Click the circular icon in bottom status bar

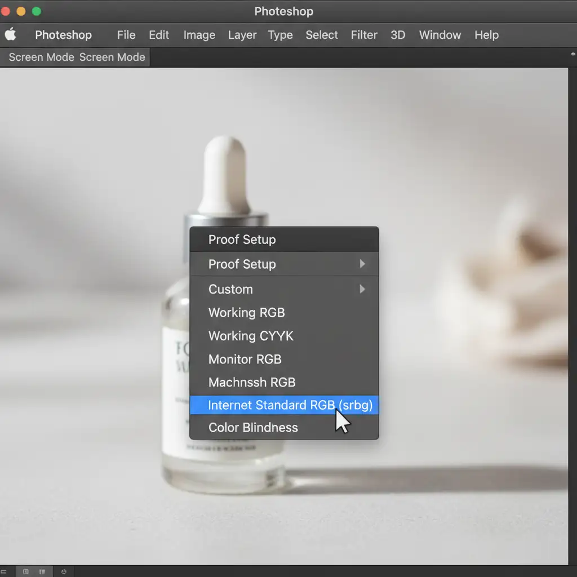[64, 571]
